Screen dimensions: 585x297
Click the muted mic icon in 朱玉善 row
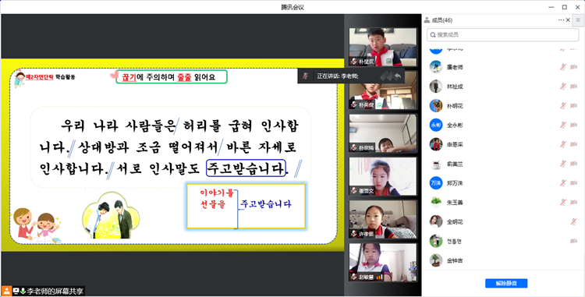[x=563, y=203]
